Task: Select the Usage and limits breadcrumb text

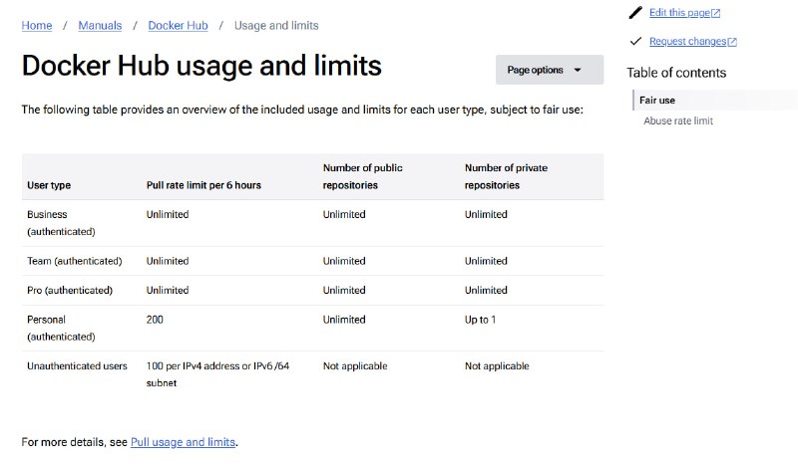Action: tap(276, 26)
